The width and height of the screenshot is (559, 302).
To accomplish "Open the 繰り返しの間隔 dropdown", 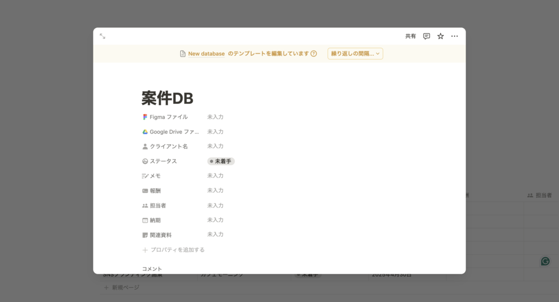I will 355,54.
